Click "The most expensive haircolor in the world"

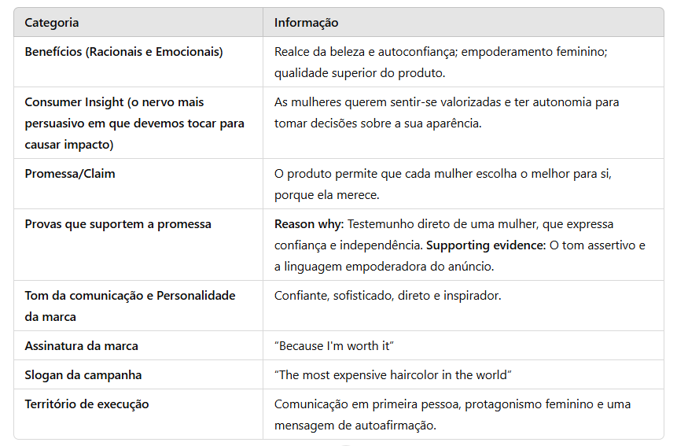click(393, 375)
